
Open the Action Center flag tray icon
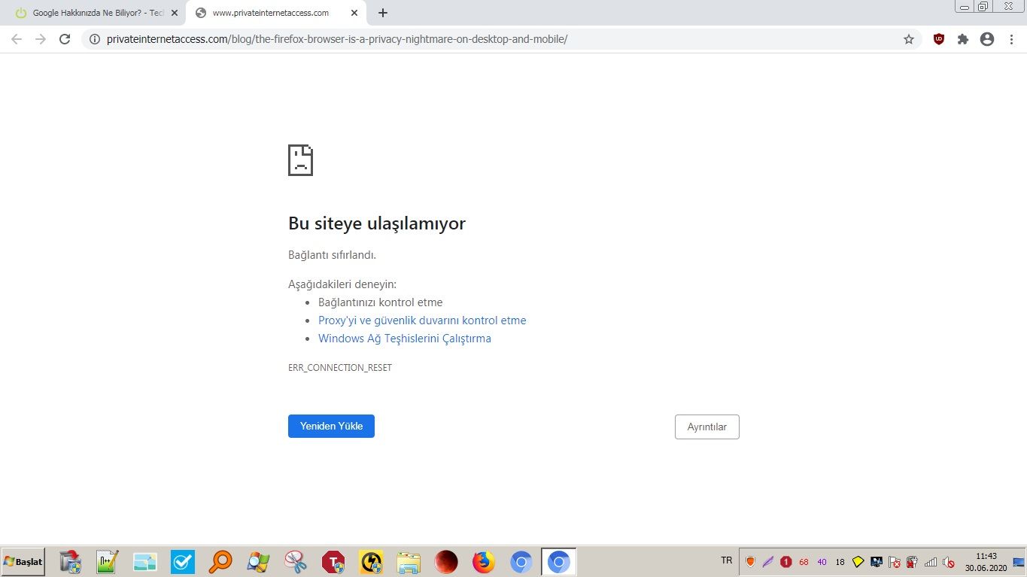(895, 562)
